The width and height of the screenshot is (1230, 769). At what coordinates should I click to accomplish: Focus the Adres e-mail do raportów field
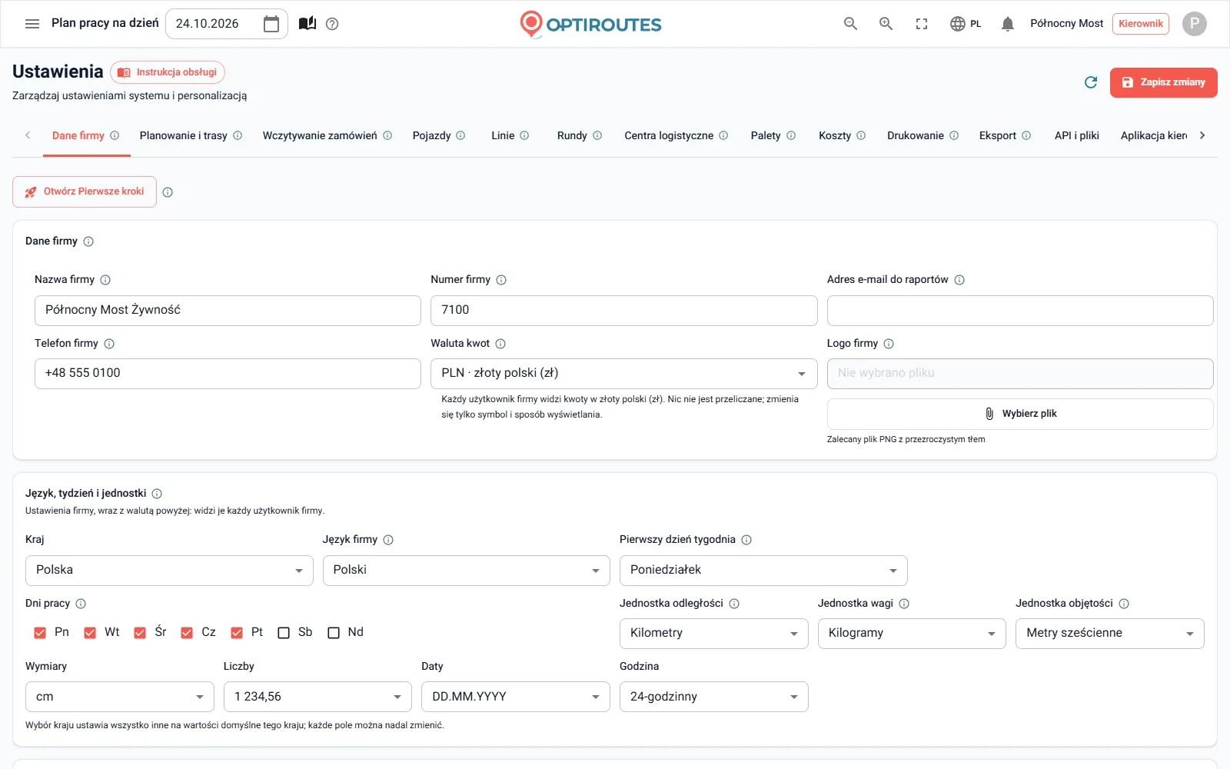click(1020, 311)
